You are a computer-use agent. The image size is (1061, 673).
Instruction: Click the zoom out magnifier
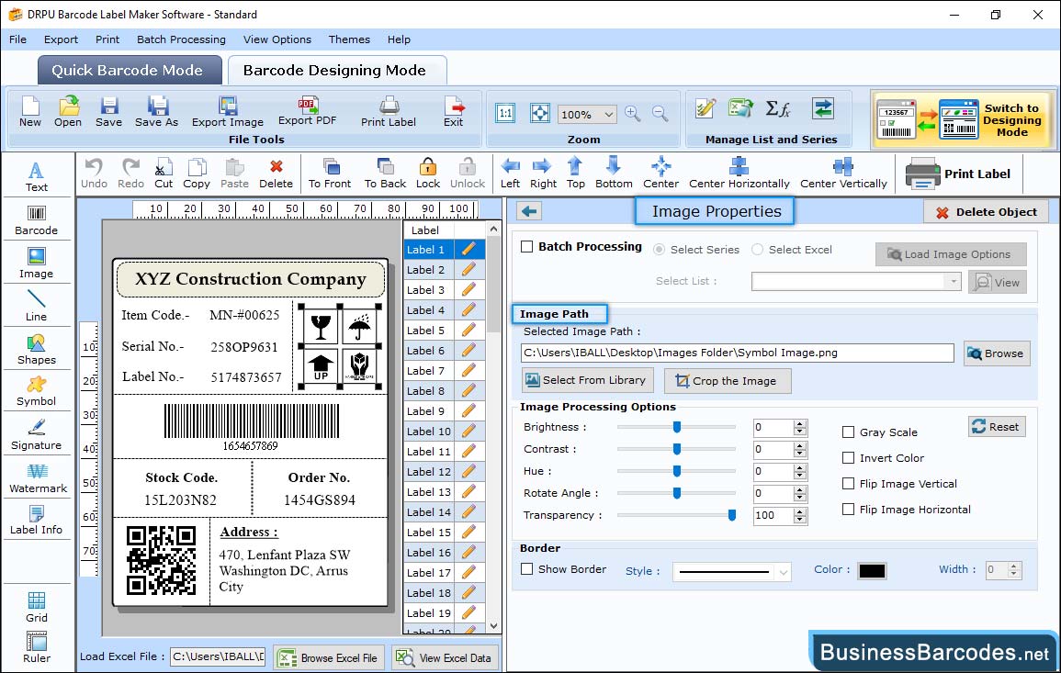tap(660, 114)
